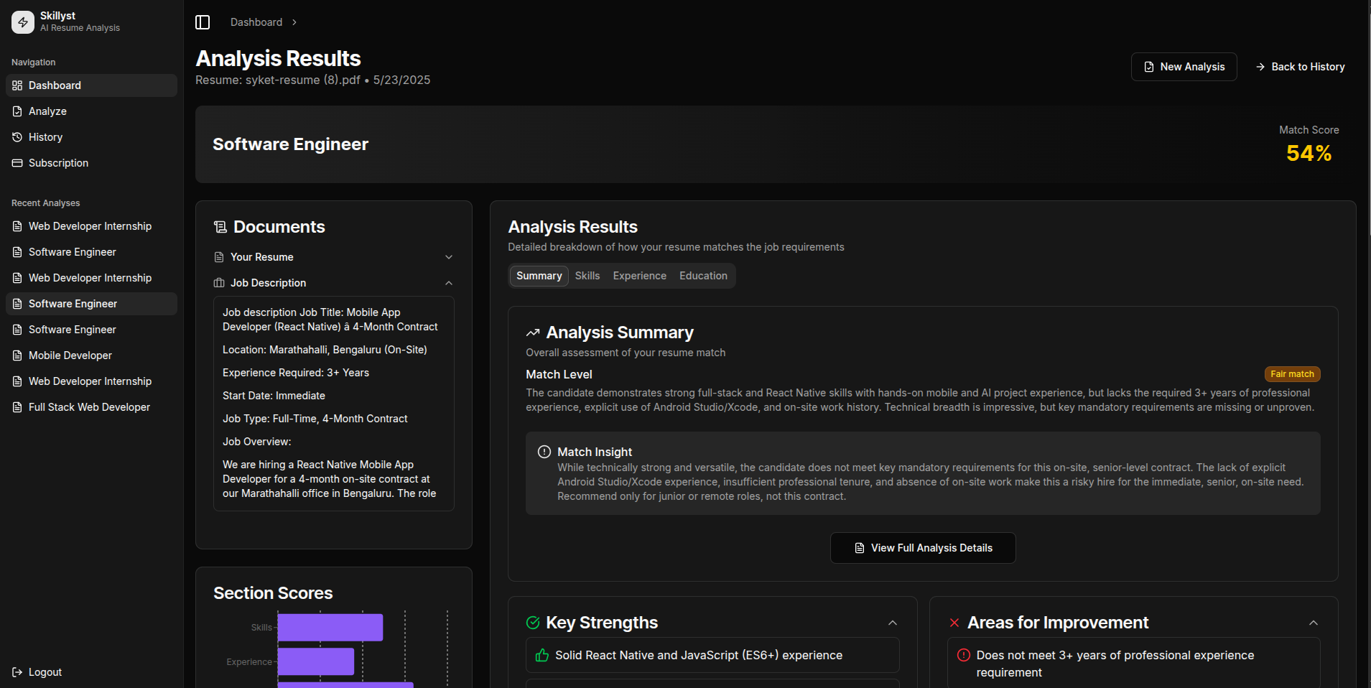
Task: Click 'Job Type: Full-Time, 4-Month Contract' text
Action: coord(315,419)
